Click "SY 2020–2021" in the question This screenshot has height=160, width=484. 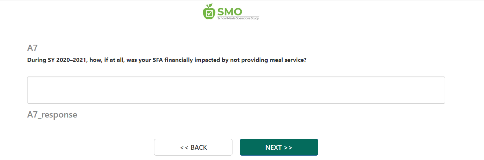coord(65,60)
